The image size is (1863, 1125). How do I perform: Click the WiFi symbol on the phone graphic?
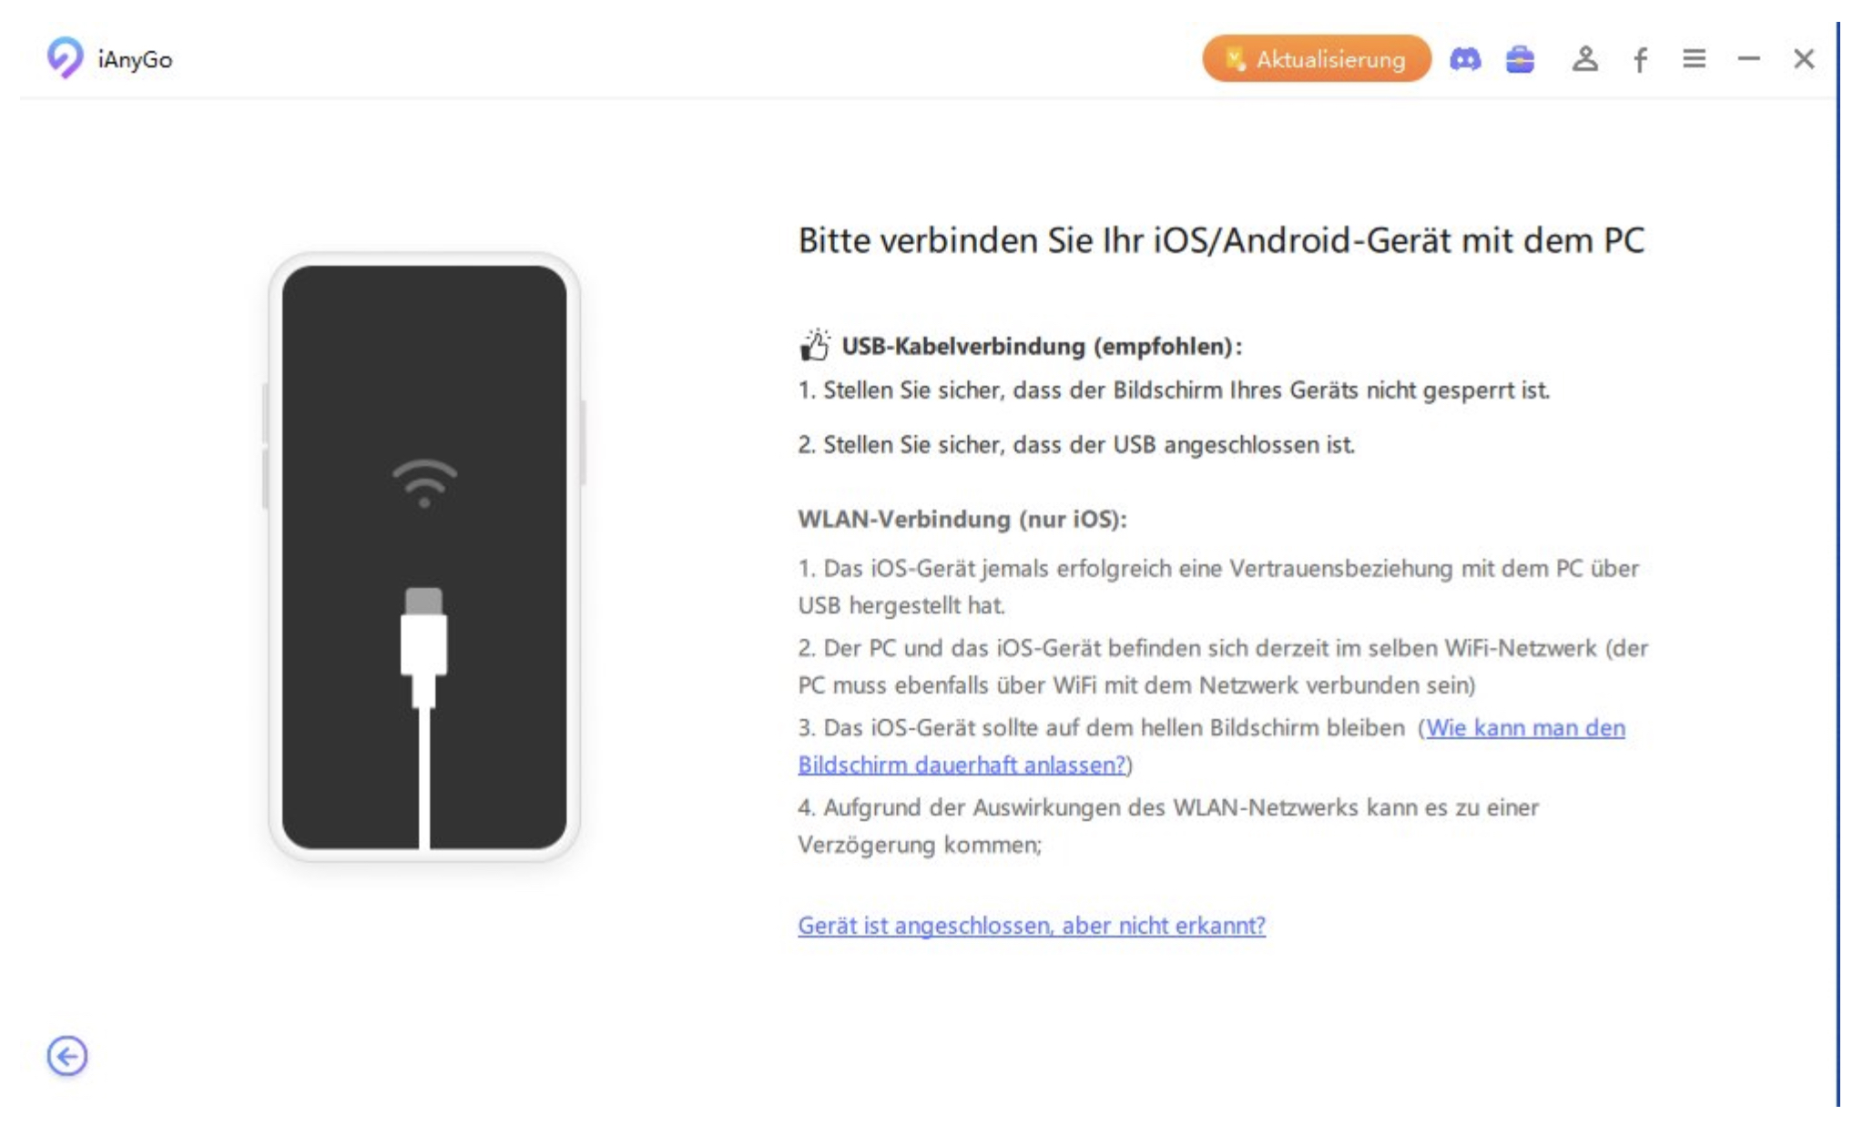point(423,480)
